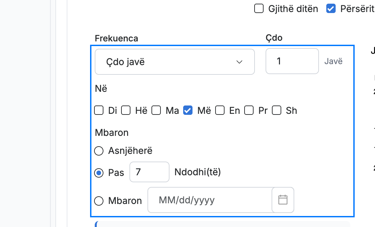Viewport: 375px width, 227px height.
Task: Enable the Gjithë ditën checkbox
Action: [x=259, y=9]
